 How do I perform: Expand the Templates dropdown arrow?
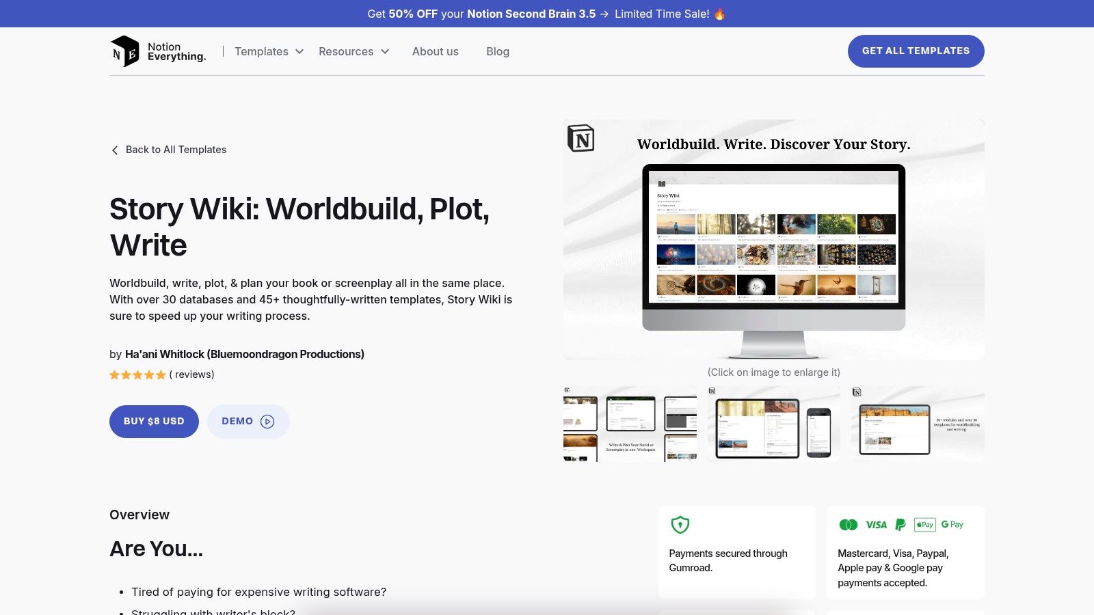pyautogui.click(x=299, y=51)
